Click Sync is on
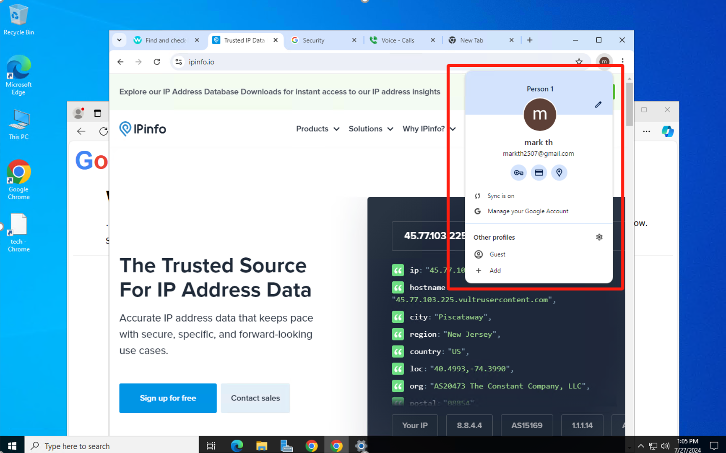 tap(539, 196)
